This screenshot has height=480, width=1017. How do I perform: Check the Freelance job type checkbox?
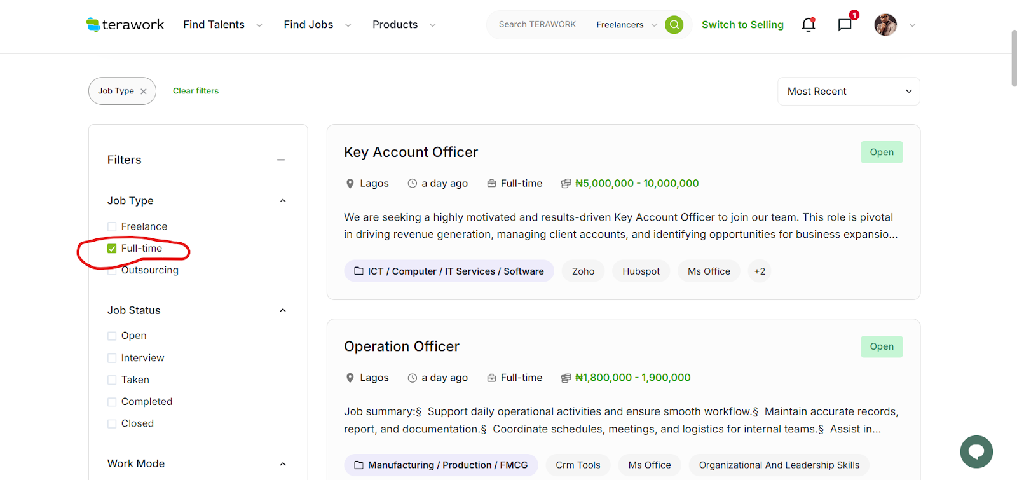pyautogui.click(x=112, y=227)
